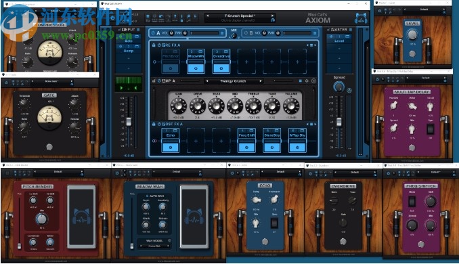Image resolution: width=459 pixels, height=264 pixels.
Task: Open the Input section menu
Action: pos(138,30)
